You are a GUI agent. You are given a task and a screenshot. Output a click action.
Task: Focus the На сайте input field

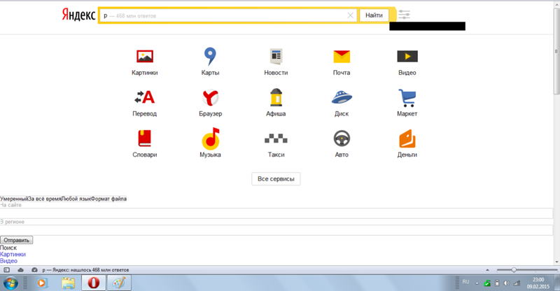276,213
